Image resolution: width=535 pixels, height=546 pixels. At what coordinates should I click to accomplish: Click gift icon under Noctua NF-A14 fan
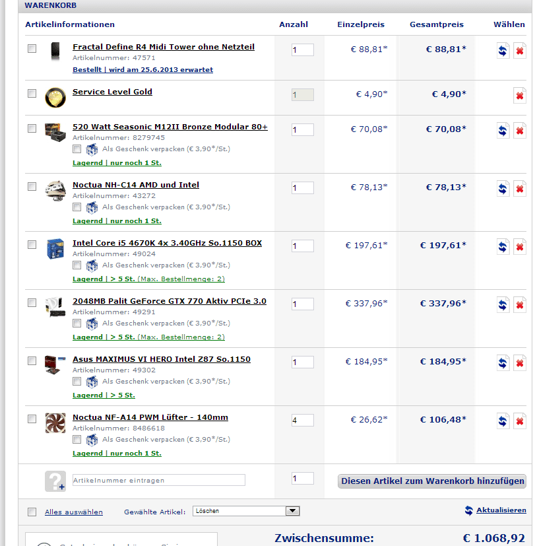click(92, 440)
